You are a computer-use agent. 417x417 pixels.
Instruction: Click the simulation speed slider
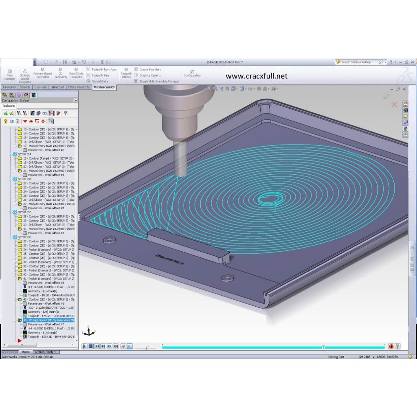(x=147, y=347)
